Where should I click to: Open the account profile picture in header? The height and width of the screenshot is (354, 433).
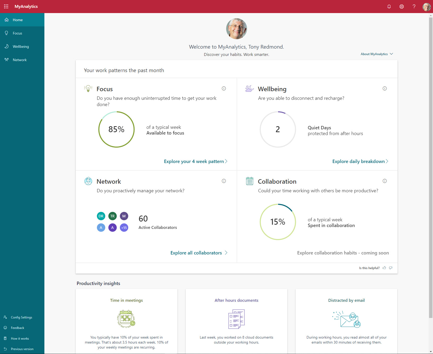427,7
